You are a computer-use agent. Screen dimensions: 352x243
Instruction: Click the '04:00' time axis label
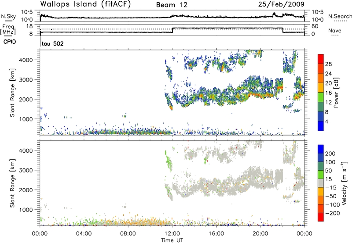[84, 234]
